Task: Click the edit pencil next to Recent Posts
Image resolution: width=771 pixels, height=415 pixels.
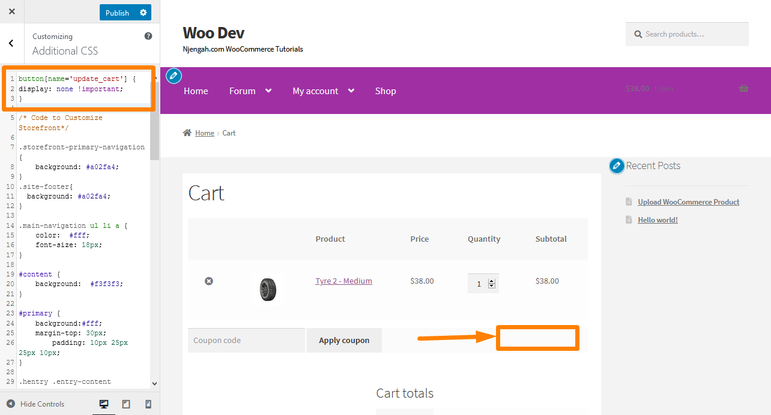Action: 617,166
